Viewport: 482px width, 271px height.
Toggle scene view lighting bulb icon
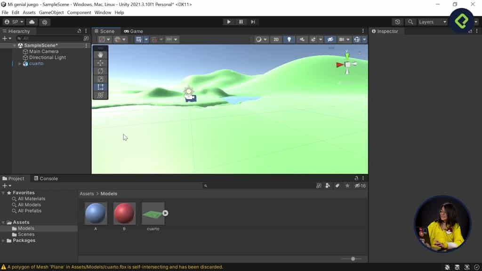pos(289,40)
